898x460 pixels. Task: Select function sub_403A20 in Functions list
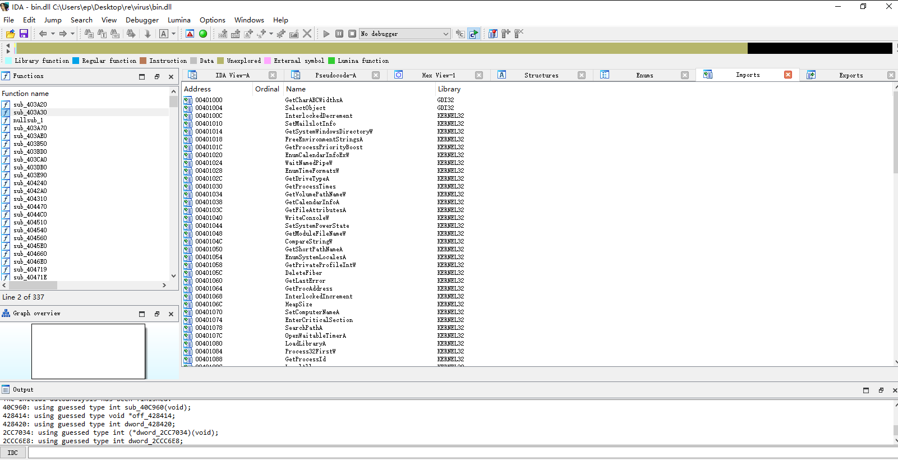tap(85, 104)
